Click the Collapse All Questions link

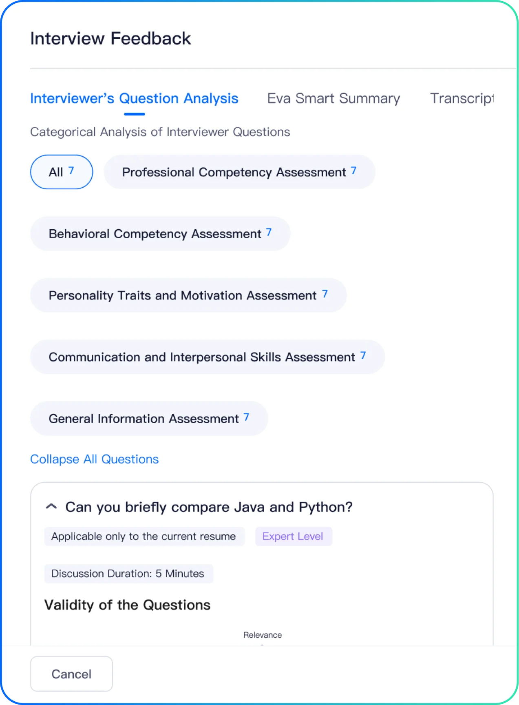point(94,459)
